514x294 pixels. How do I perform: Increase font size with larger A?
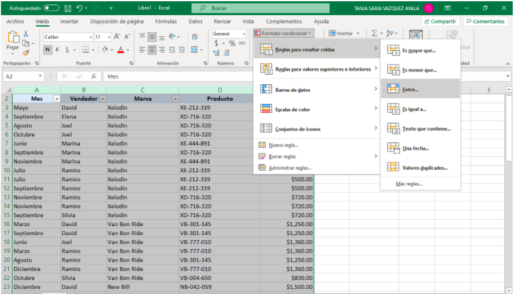[x=117, y=37]
